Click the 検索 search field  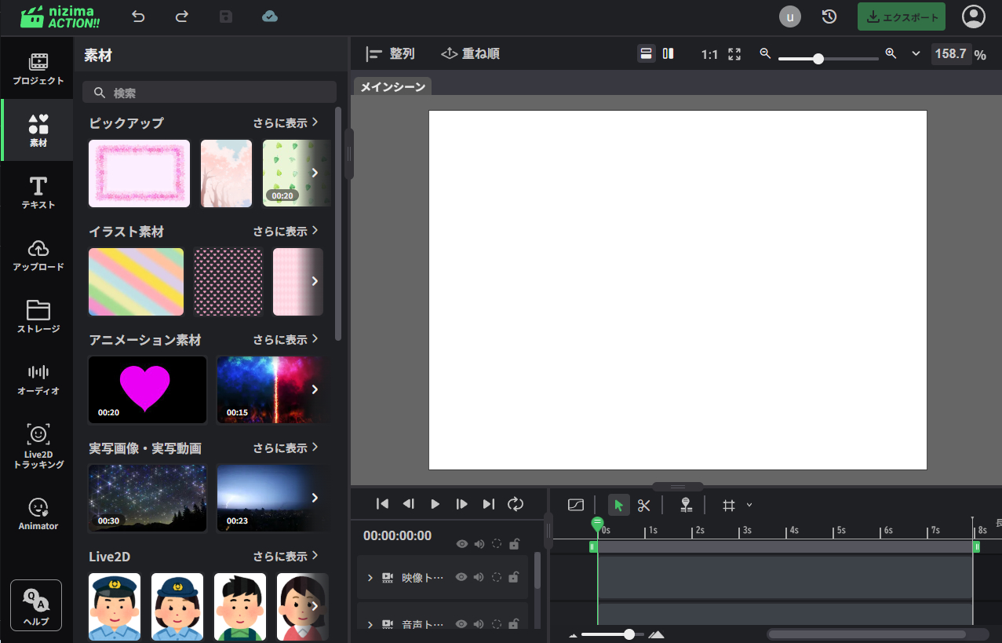210,93
